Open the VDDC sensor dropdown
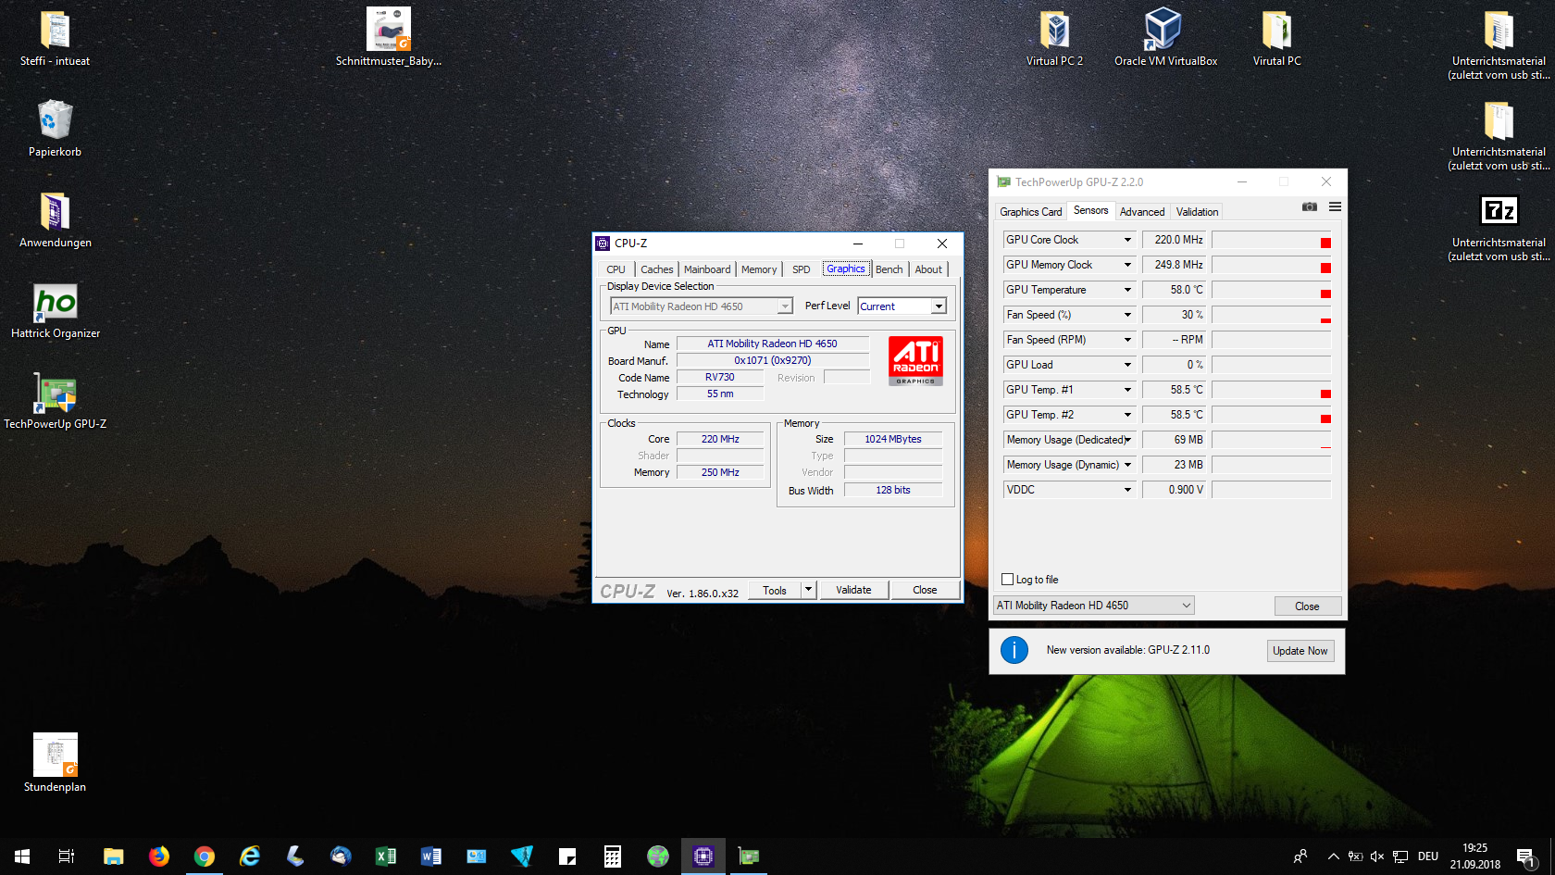The width and height of the screenshot is (1555, 875). coord(1127,490)
